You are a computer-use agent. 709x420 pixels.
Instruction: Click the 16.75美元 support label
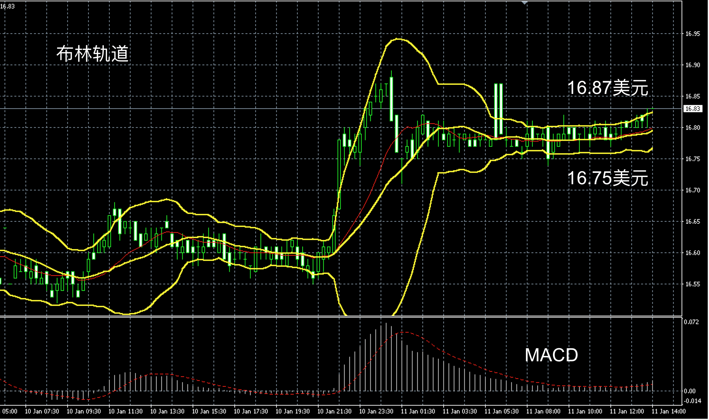pos(607,178)
